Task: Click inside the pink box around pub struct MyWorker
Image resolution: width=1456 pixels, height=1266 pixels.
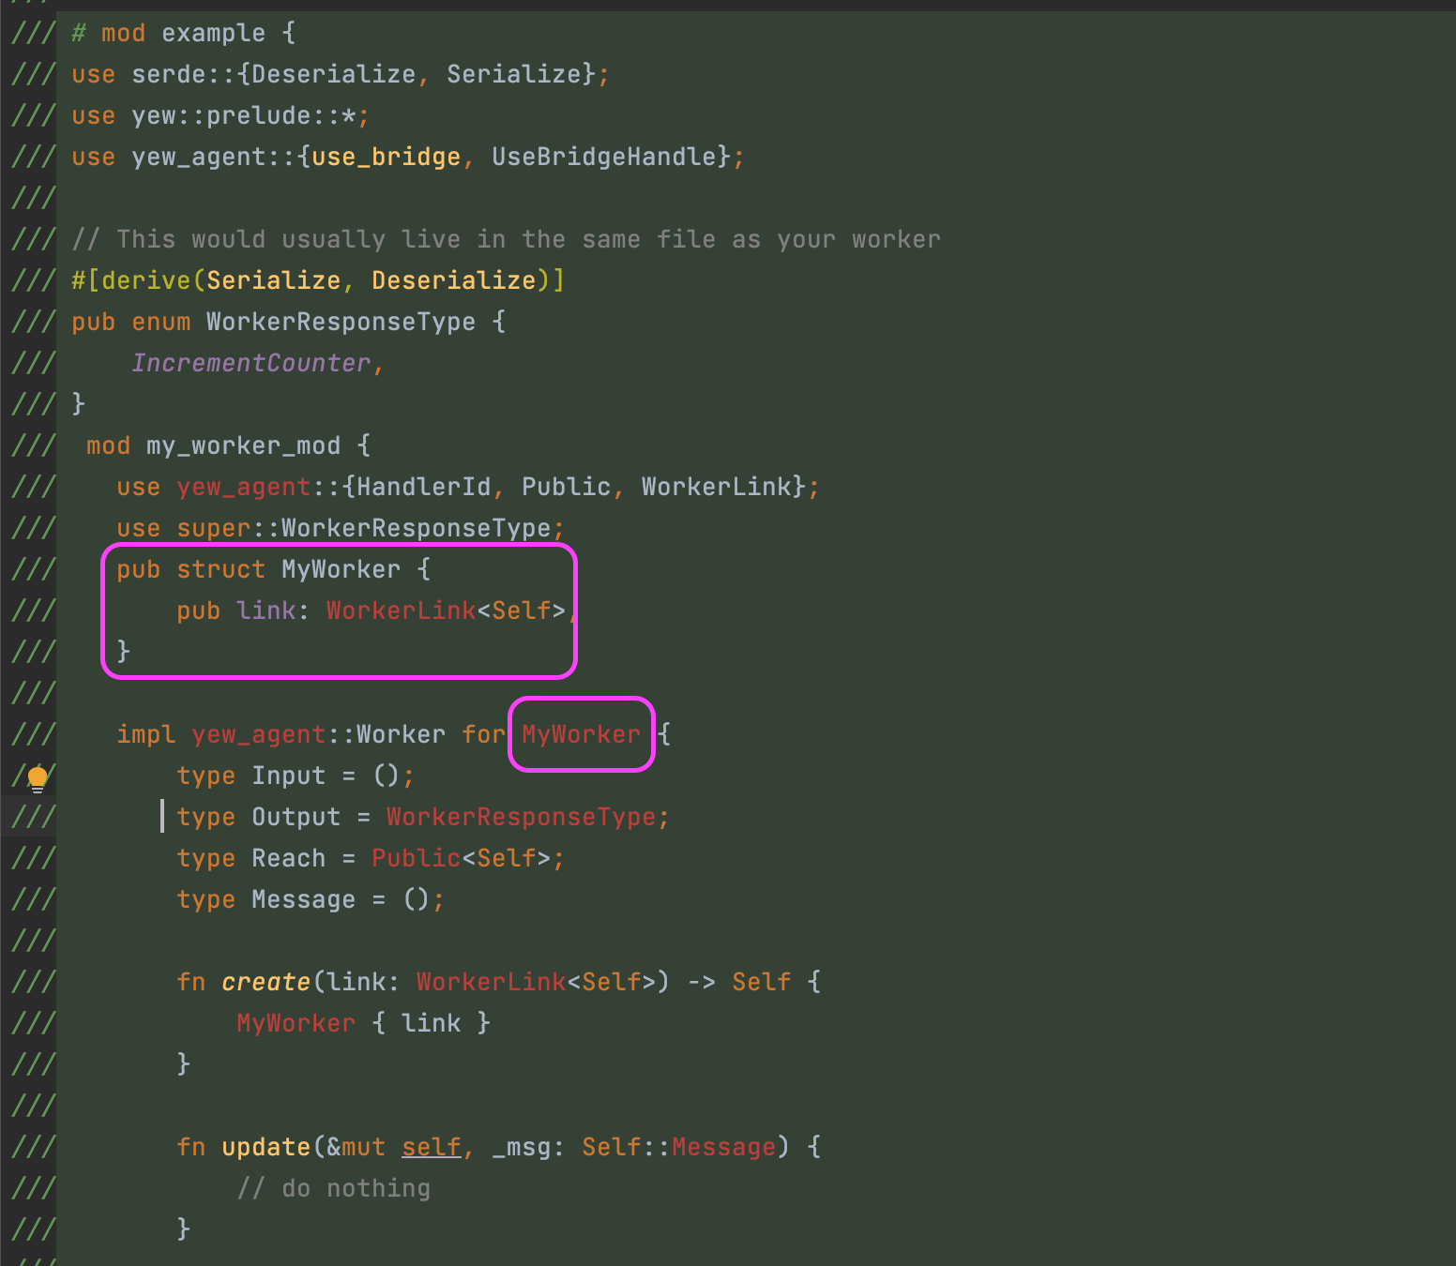Action: point(338,610)
